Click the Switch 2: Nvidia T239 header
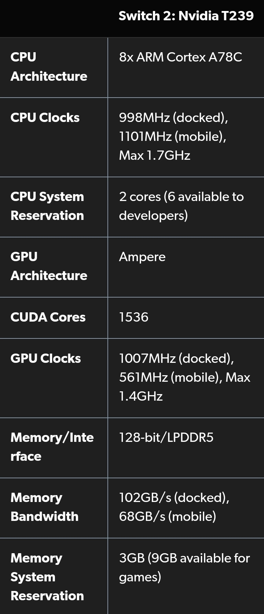This screenshot has width=264, height=614. [186, 16]
